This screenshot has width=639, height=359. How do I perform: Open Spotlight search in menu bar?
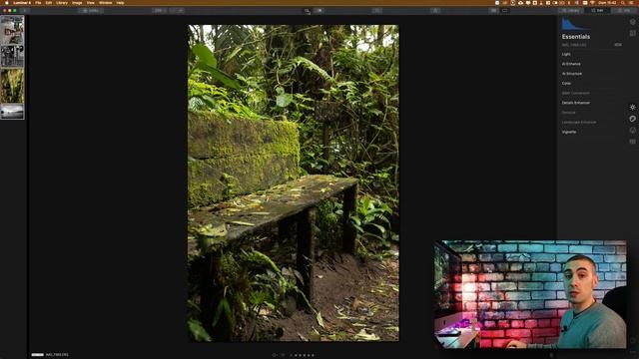coord(623,3)
